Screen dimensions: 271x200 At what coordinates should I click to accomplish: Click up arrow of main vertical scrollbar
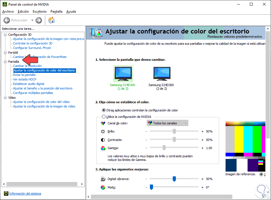(268, 29)
